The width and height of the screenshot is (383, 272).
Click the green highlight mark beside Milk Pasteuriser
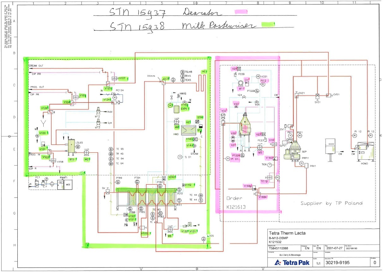[268, 25]
